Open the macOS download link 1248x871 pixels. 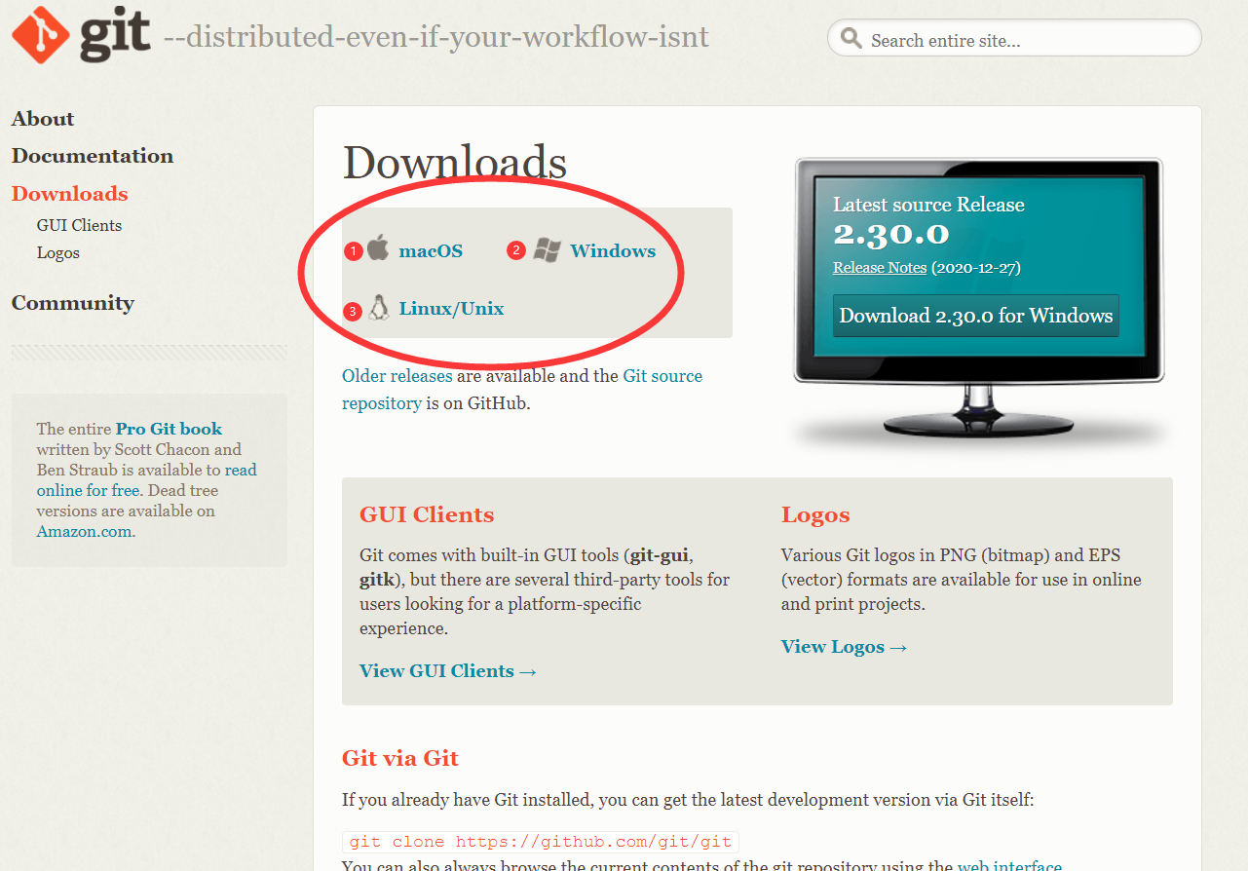[x=431, y=250]
